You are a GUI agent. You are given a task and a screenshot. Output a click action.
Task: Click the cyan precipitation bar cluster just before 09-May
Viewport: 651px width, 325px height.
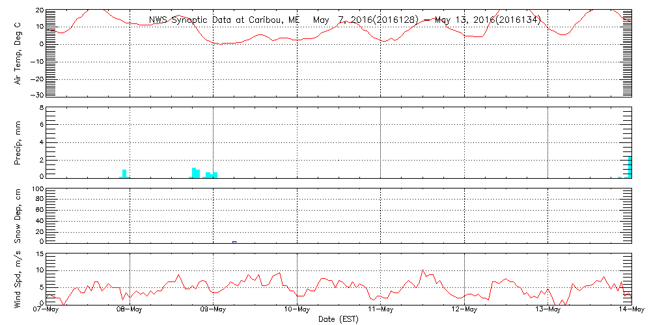[195, 172]
